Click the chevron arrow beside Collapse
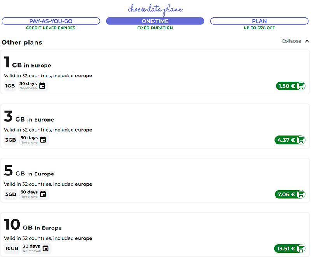311x257 pixels. click(307, 41)
